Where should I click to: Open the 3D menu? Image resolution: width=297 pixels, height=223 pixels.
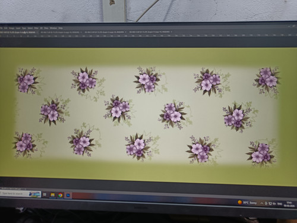pyautogui.click(x=42, y=28)
